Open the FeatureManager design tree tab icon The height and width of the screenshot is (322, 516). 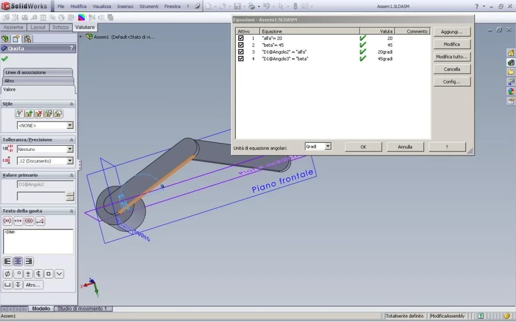tap(5, 39)
